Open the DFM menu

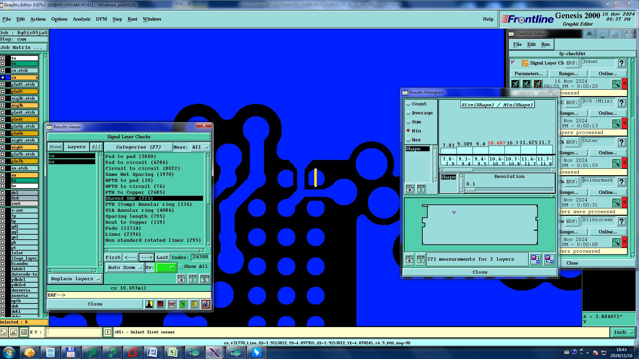coord(101,19)
